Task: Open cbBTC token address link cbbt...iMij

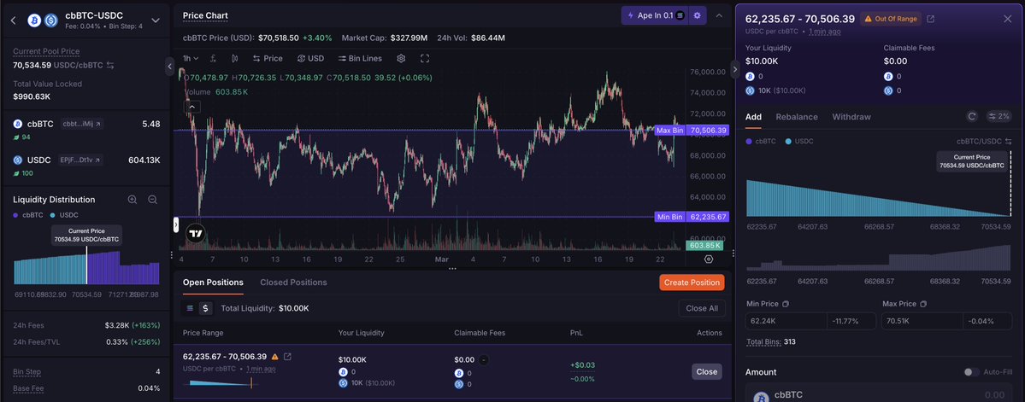Action: coord(82,124)
